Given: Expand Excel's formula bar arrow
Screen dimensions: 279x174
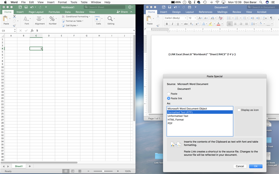Looking at the screenshot, I should 134,30.
